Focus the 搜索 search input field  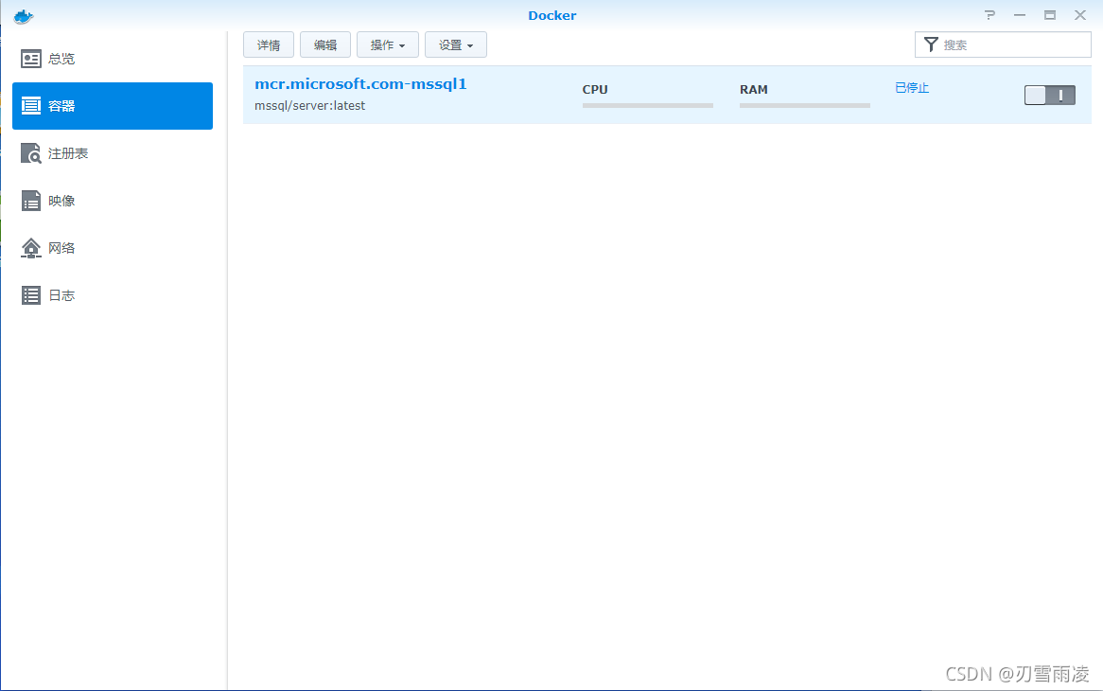pos(1003,44)
